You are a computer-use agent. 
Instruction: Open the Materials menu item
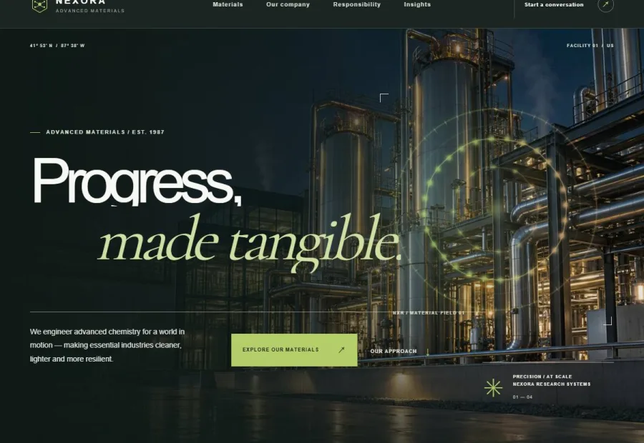(228, 4)
